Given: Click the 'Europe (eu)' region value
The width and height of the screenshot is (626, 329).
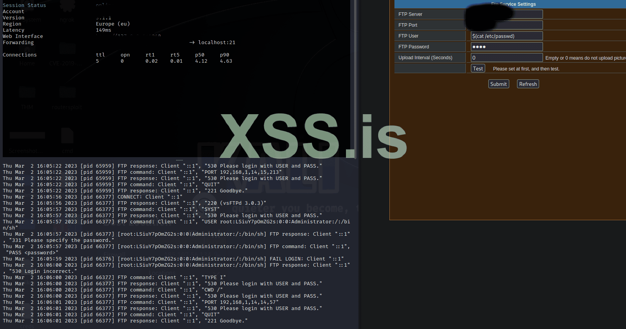Looking at the screenshot, I should point(113,24).
